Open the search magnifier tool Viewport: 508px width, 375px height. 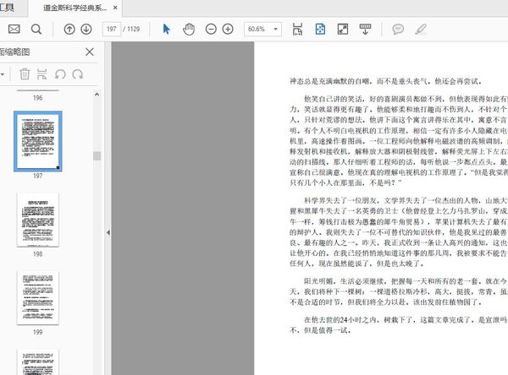[x=36, y=30]
